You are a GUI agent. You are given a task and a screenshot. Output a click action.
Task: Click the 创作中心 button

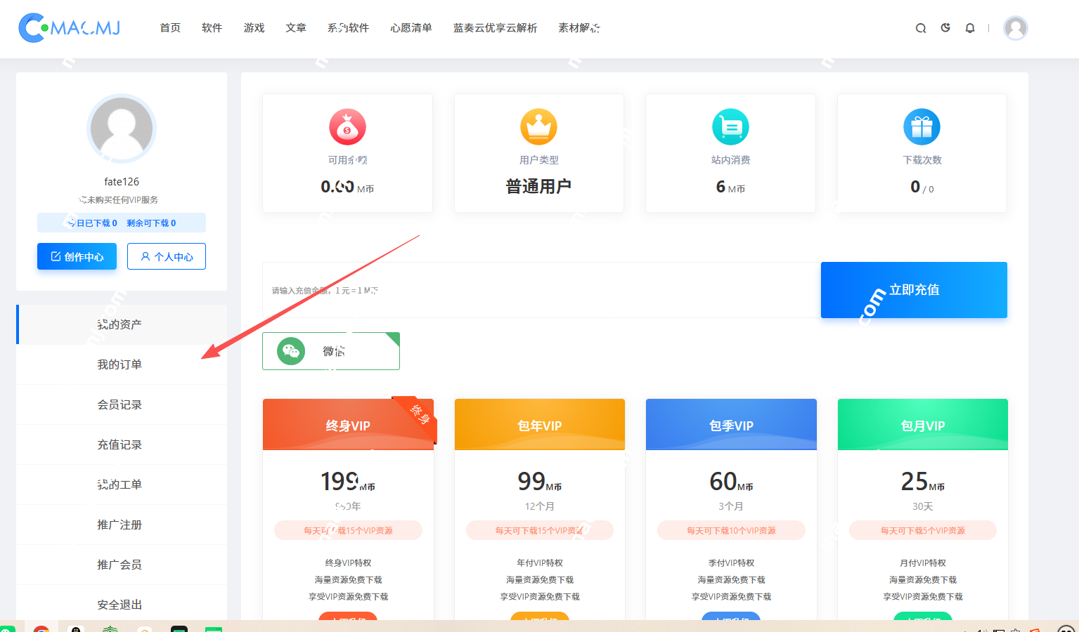click(x=77, y=256)
